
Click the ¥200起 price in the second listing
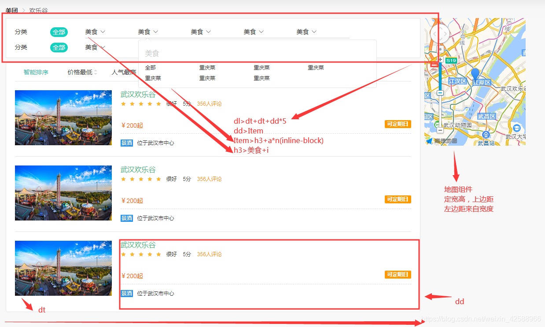(x=132, y=201)
